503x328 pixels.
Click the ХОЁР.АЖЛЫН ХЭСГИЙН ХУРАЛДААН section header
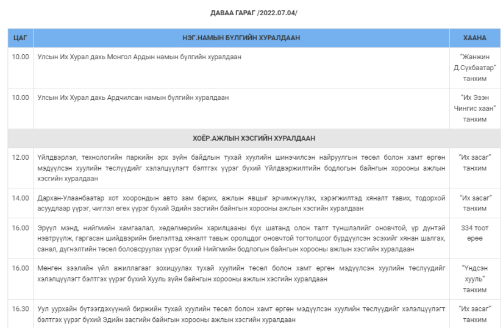tap(254, 138)
